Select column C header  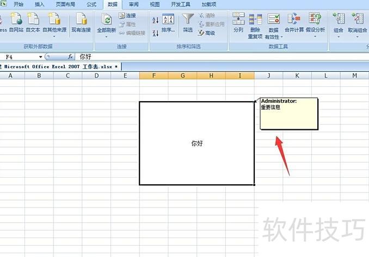(68, 76)
